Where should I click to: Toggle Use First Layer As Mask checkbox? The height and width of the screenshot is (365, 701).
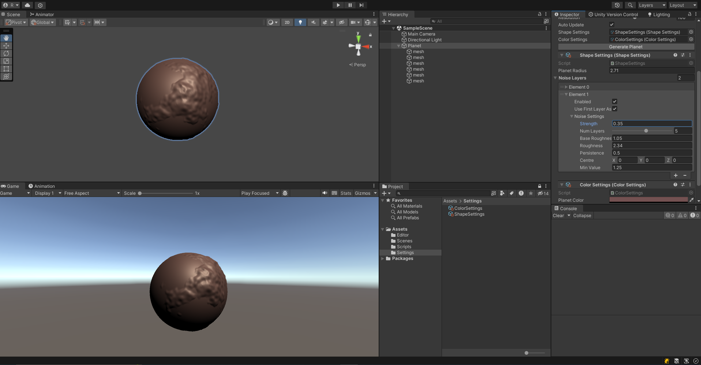615,109
